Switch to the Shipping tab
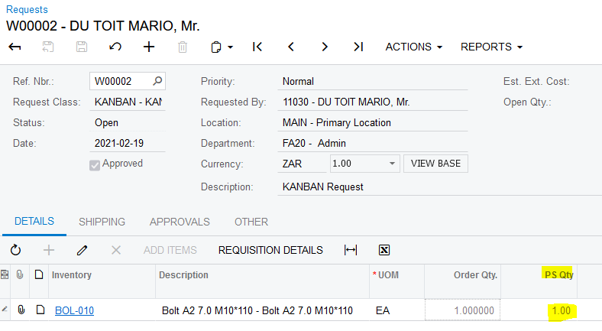Screen dimensions: 602x331 click(x=102, y=222)
